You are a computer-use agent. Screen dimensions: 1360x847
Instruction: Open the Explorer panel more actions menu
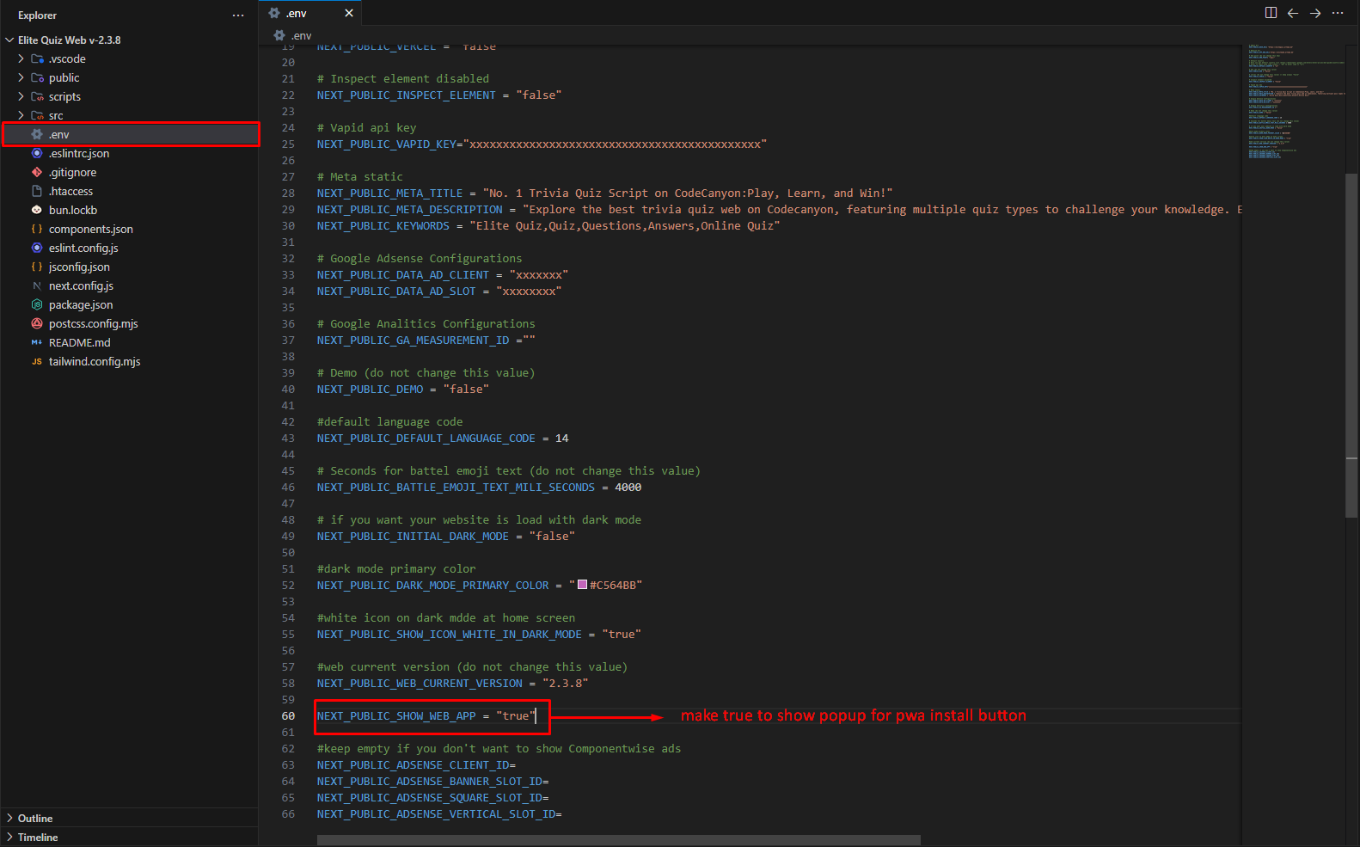pyautogui.click(x=238, y=15)
